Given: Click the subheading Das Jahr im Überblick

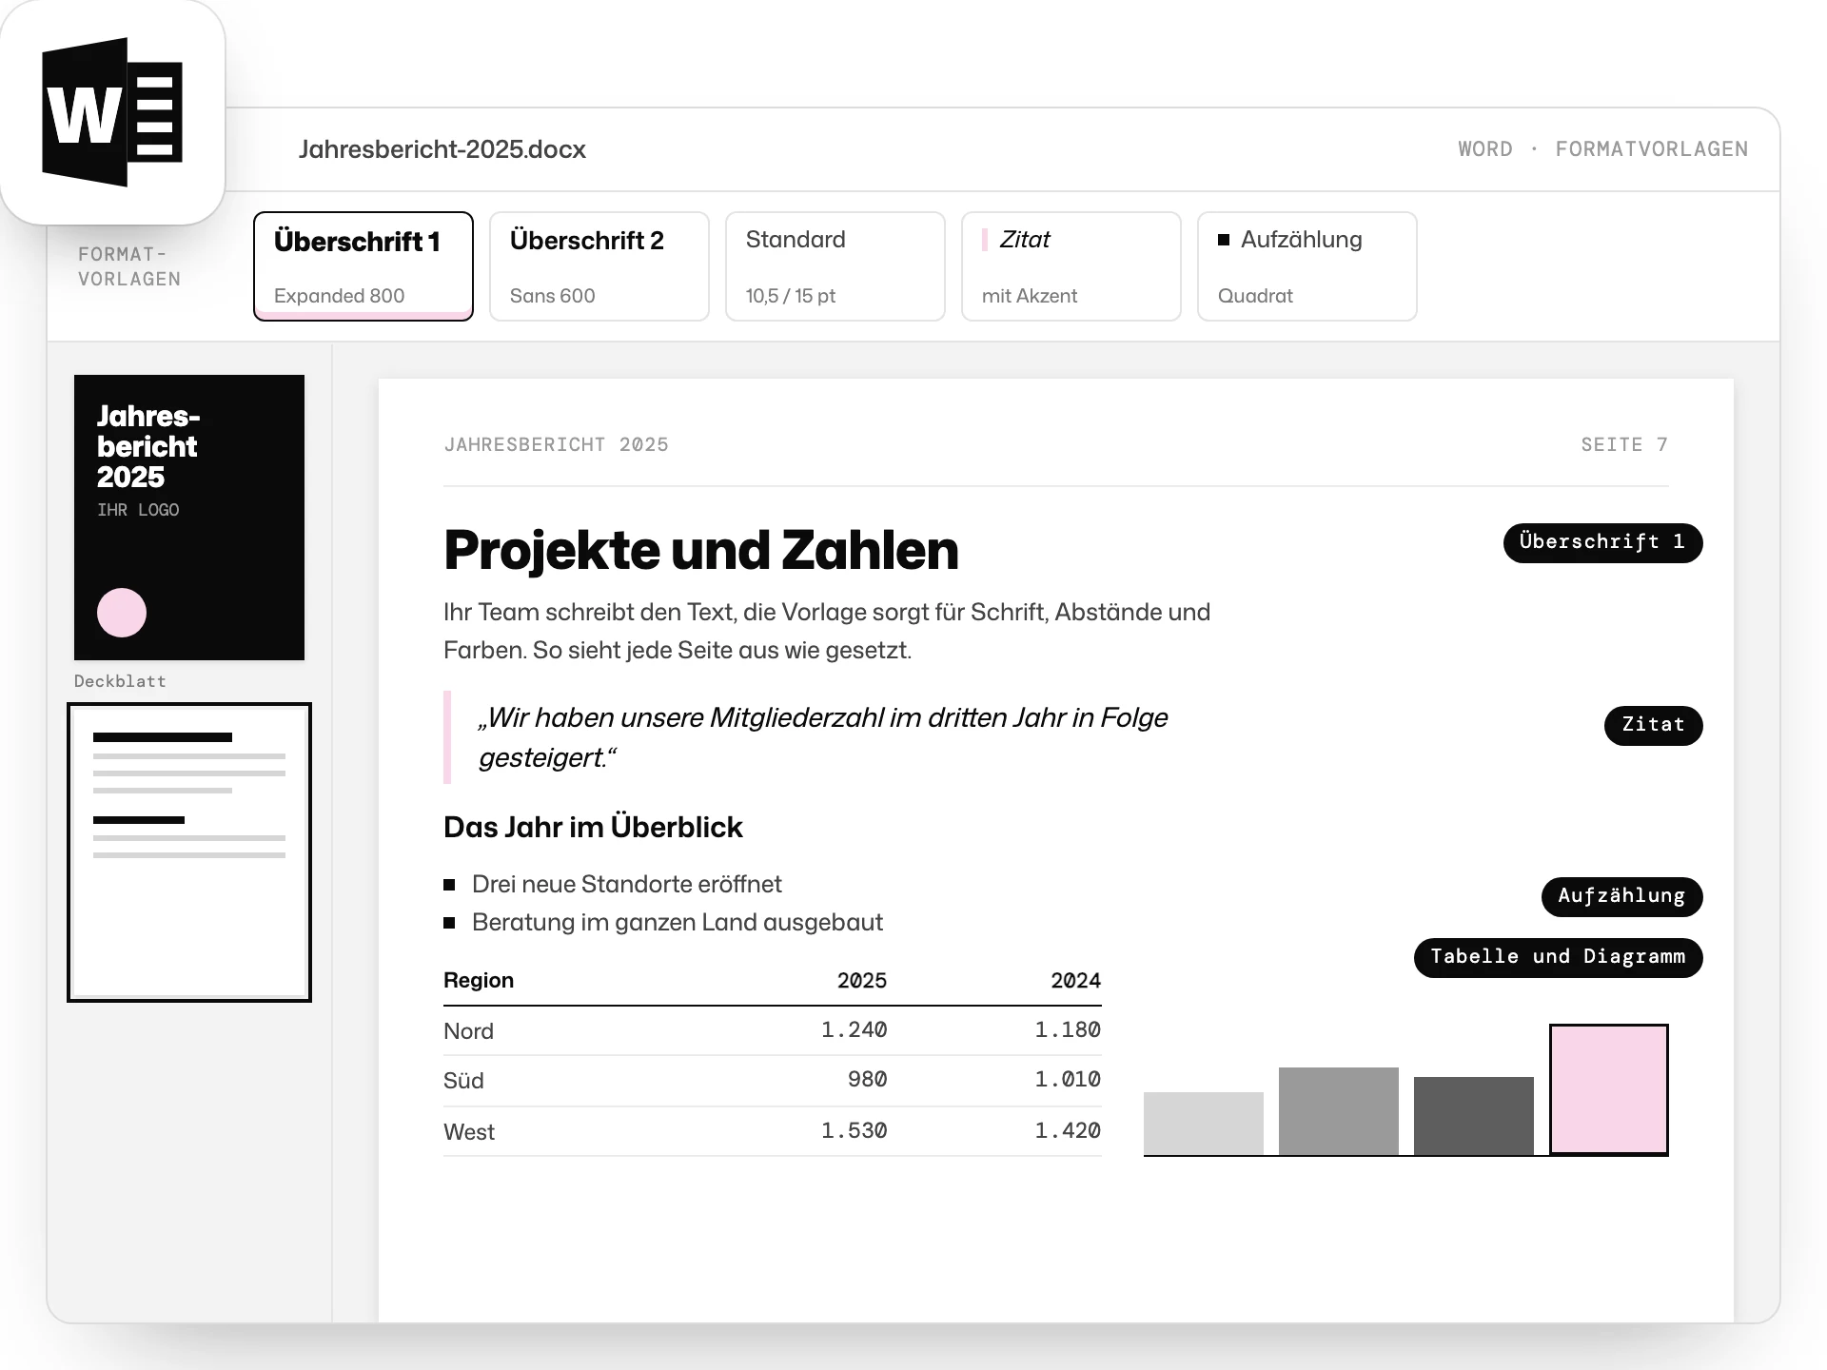Looking at the screenshot, I should coord(593,827).
